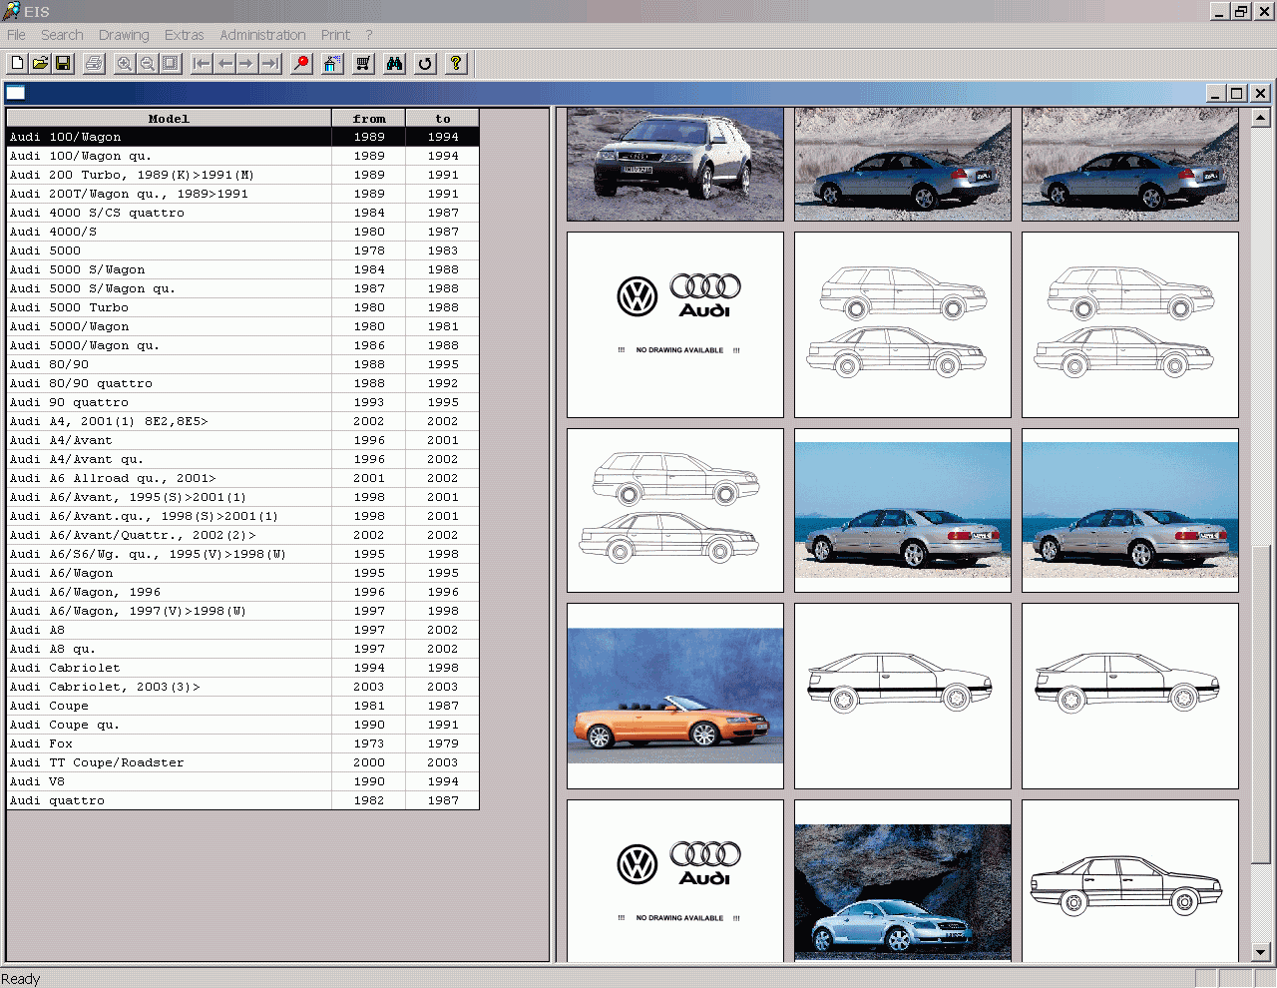Click the Previous page left arrow

click(x=224, y=63)
